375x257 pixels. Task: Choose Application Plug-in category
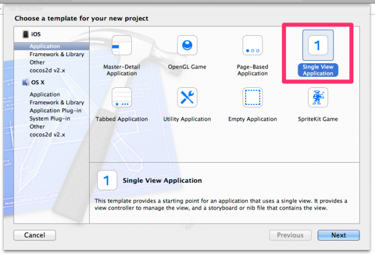click(56, 111)
